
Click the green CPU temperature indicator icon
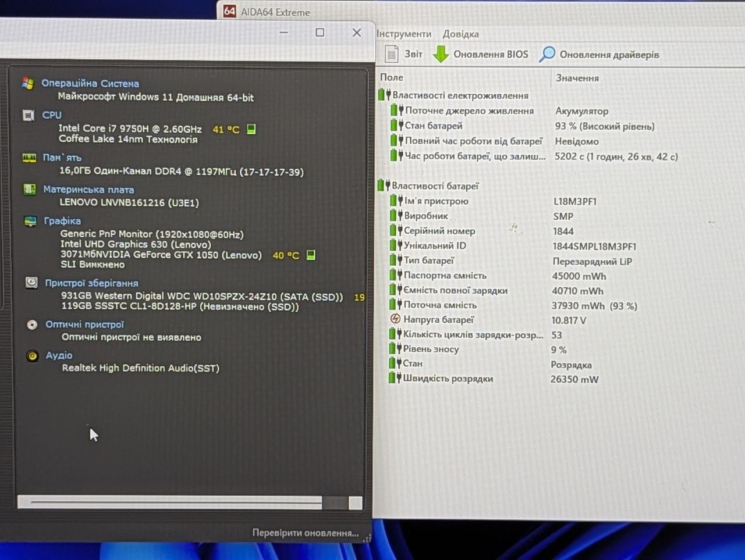(251, 129)
